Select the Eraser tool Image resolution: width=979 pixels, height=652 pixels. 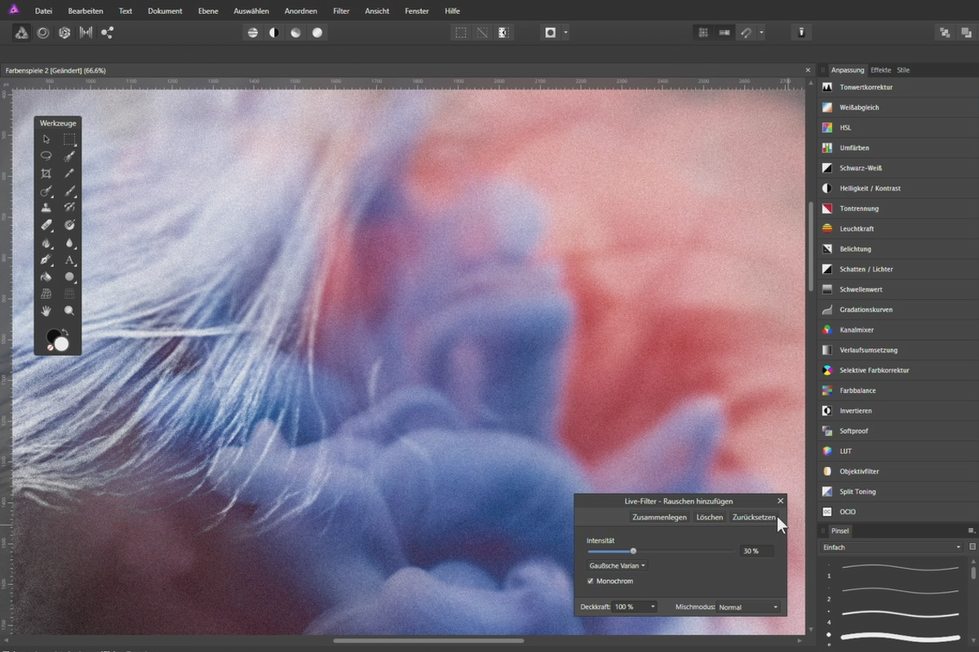pos(47,225)
